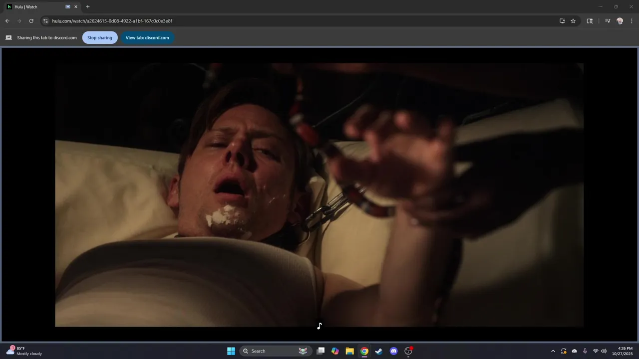Click tab-sharing indicator on Hulu tab
This screenshot has height=359, width=639.
click(68, 7)
